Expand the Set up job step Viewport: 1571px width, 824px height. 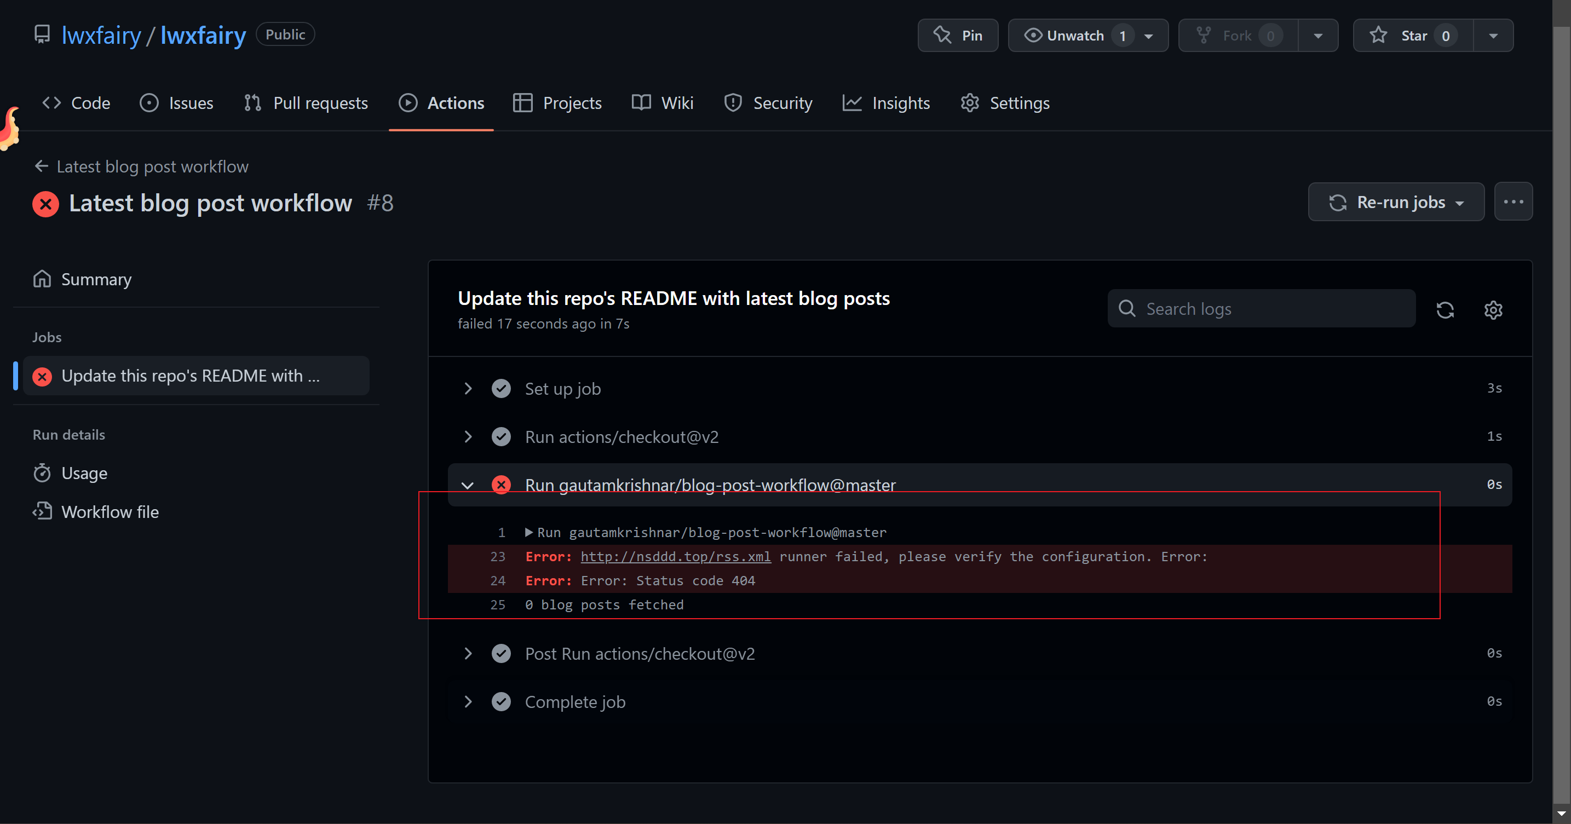[468, 389]
